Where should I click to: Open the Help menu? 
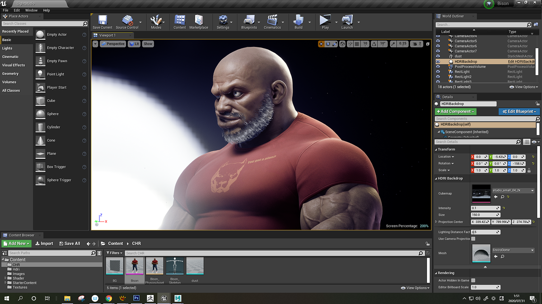[47, 10]
